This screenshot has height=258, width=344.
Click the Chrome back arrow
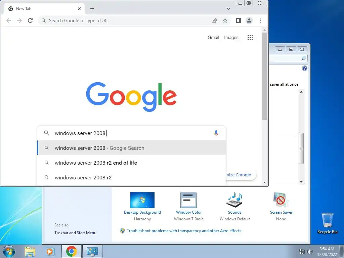click(x=9, y=20)
